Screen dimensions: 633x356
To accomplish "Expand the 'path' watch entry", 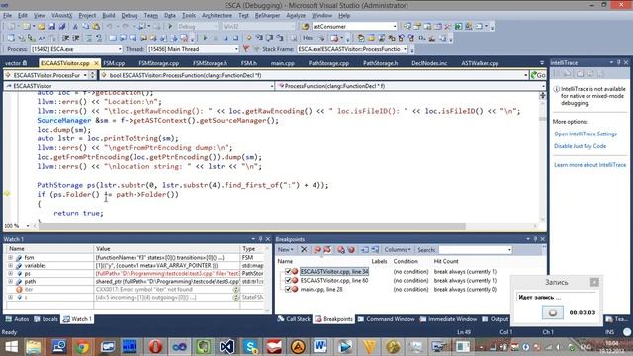I will 10,281.
